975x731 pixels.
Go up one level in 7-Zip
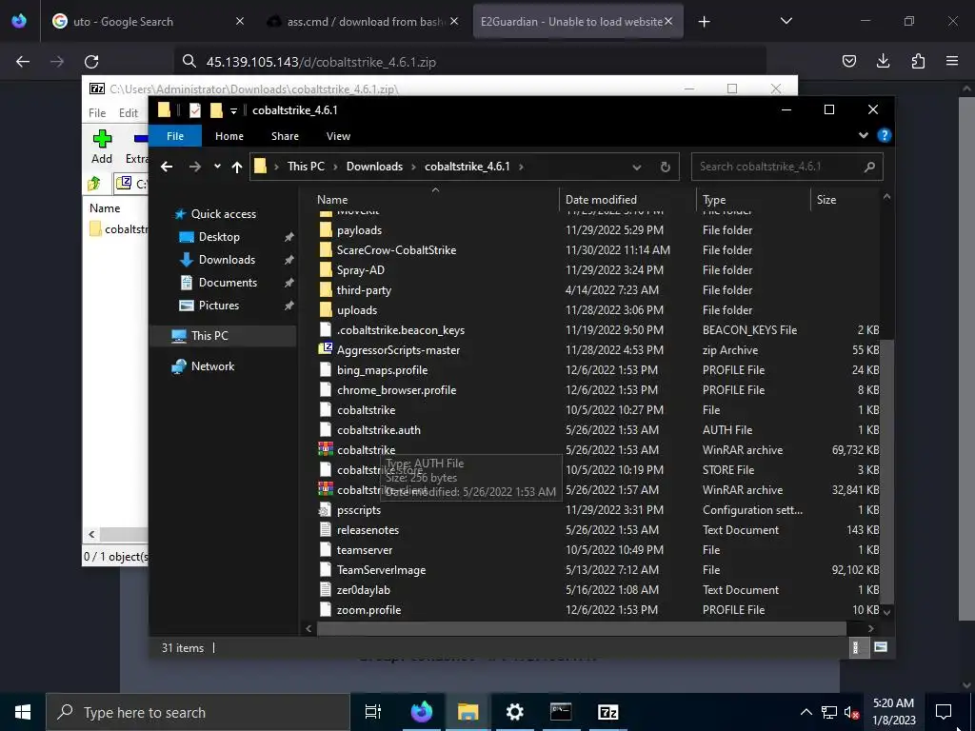click(94, 184)
